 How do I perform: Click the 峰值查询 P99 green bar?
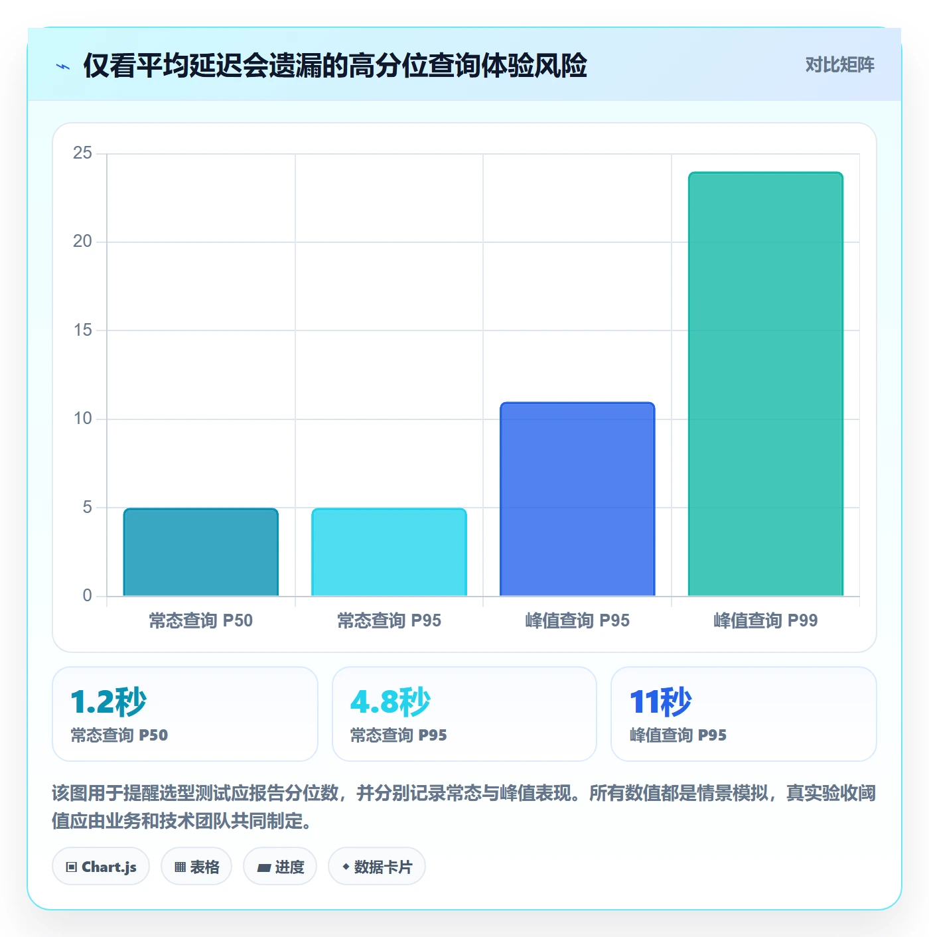[766, 384]
